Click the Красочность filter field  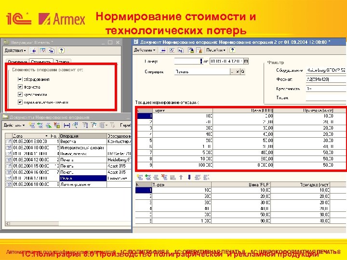[326, 89]
